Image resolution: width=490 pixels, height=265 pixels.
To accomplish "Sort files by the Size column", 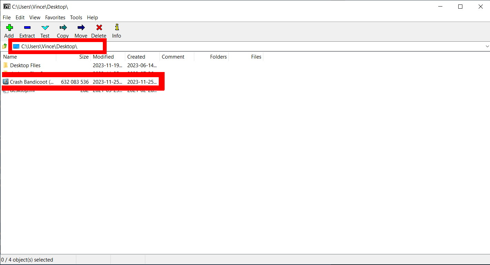I will point(84,57).
